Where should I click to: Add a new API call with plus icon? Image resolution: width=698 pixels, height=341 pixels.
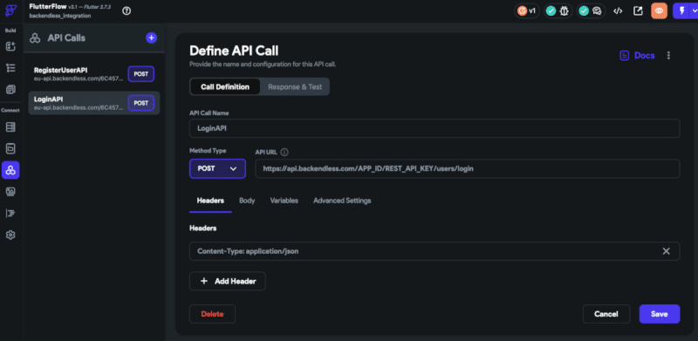point(151,38)
